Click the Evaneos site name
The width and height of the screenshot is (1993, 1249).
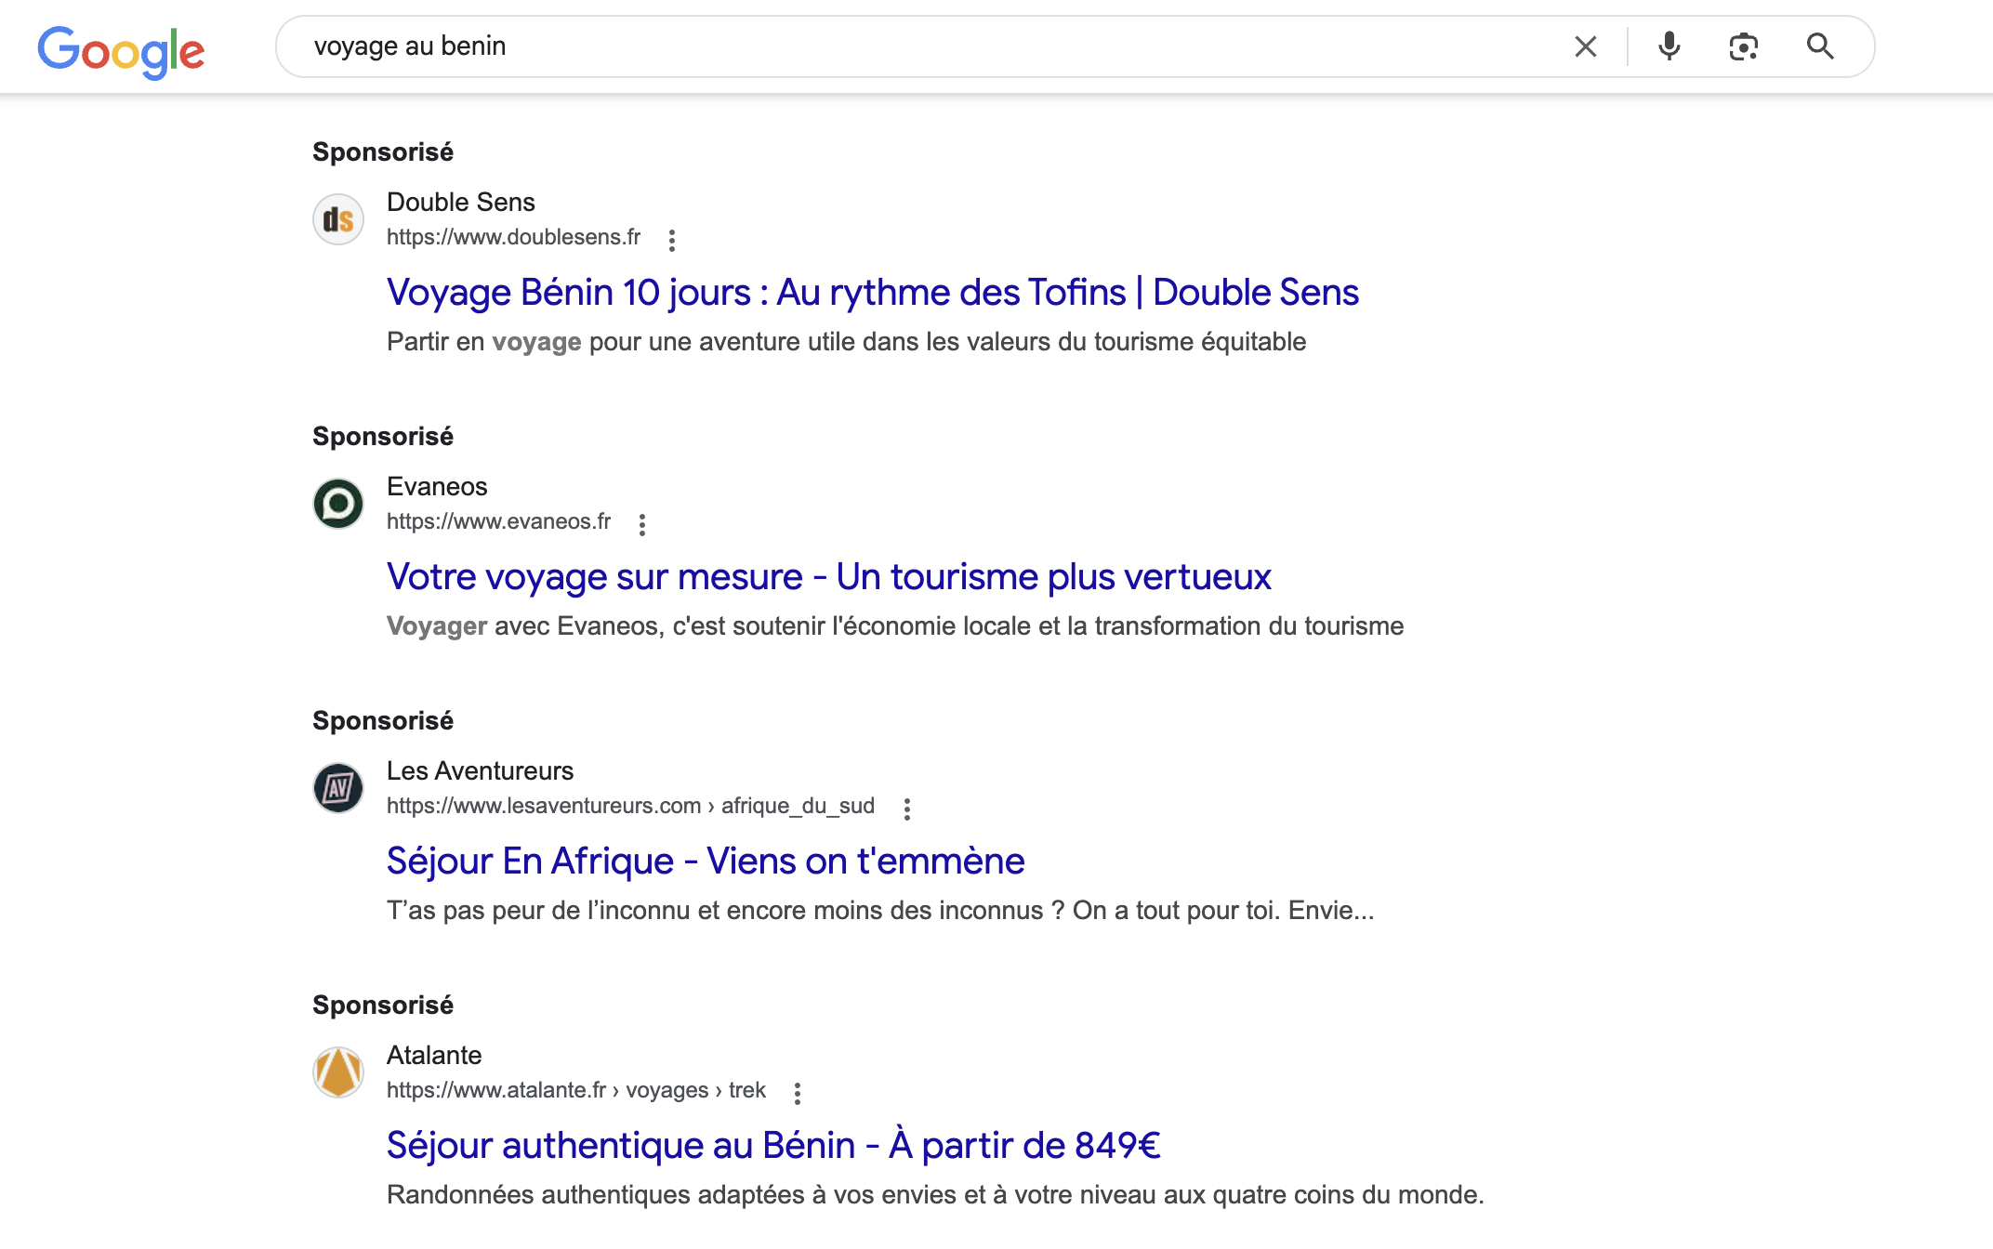[x=437, y=486]
